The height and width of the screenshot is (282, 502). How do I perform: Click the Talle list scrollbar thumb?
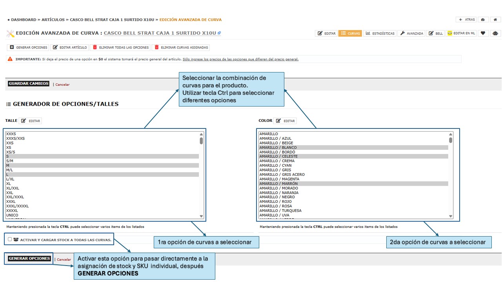pyautogui.click(x=201, y=141)
